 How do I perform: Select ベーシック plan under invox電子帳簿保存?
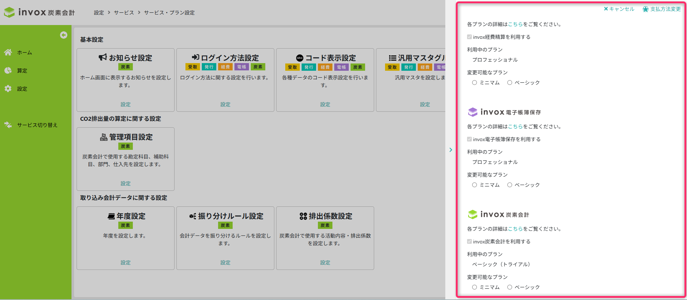510,185
